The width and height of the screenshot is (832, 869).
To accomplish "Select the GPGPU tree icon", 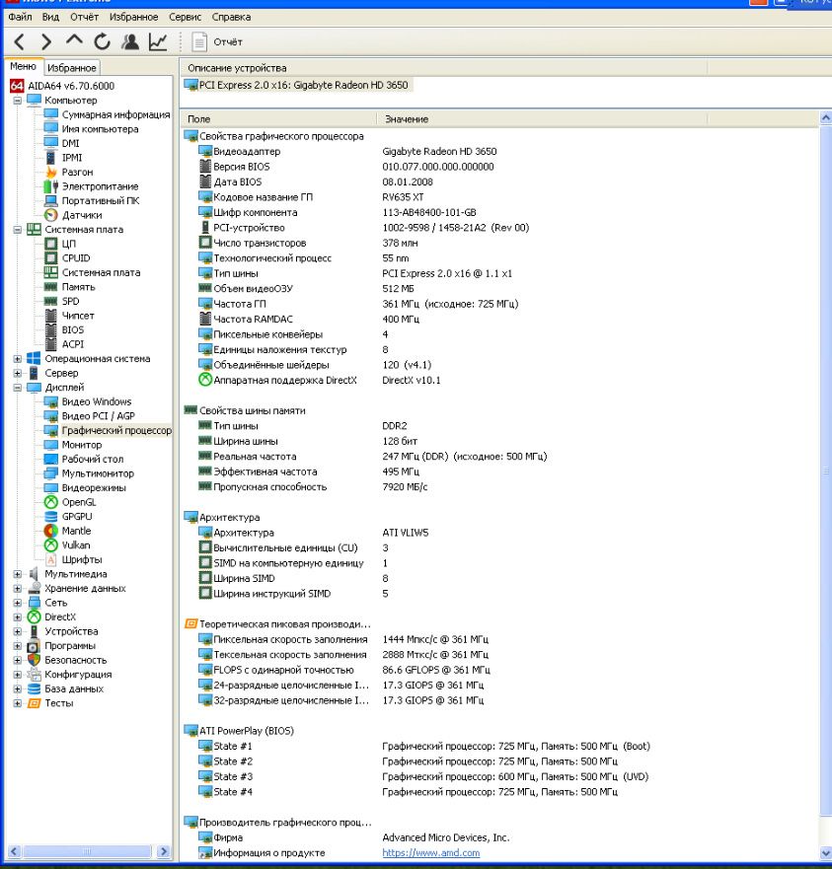I will pyautogui.click(x=51, y=517).
